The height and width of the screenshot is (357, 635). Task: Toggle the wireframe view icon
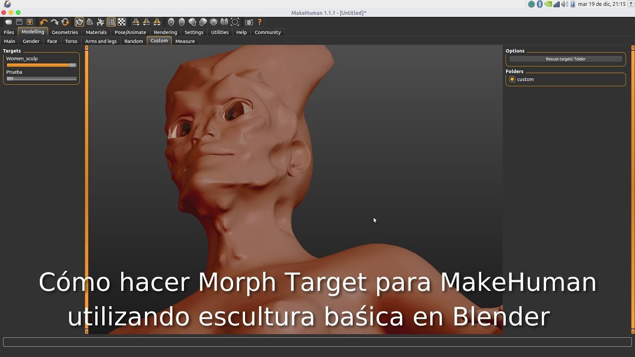pyautogui.click(x=90, y=22)
